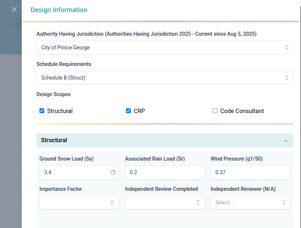
Task: Click the Design Information heading
Action: [x=59, y=10]
